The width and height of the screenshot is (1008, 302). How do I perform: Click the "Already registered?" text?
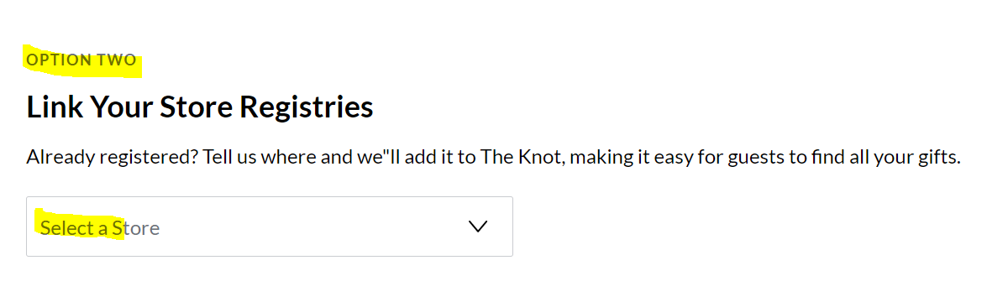[112, 158]
